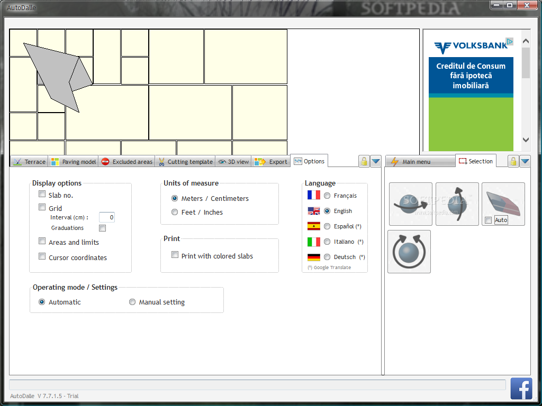Expand the blue arrow next to Options tab

(x=376, y=161)
